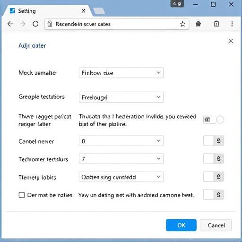Open the Techomer tectslurs dropdown
Image resolution: width=242 pixels, height=242 pixels.
click(x=121, y=159)
